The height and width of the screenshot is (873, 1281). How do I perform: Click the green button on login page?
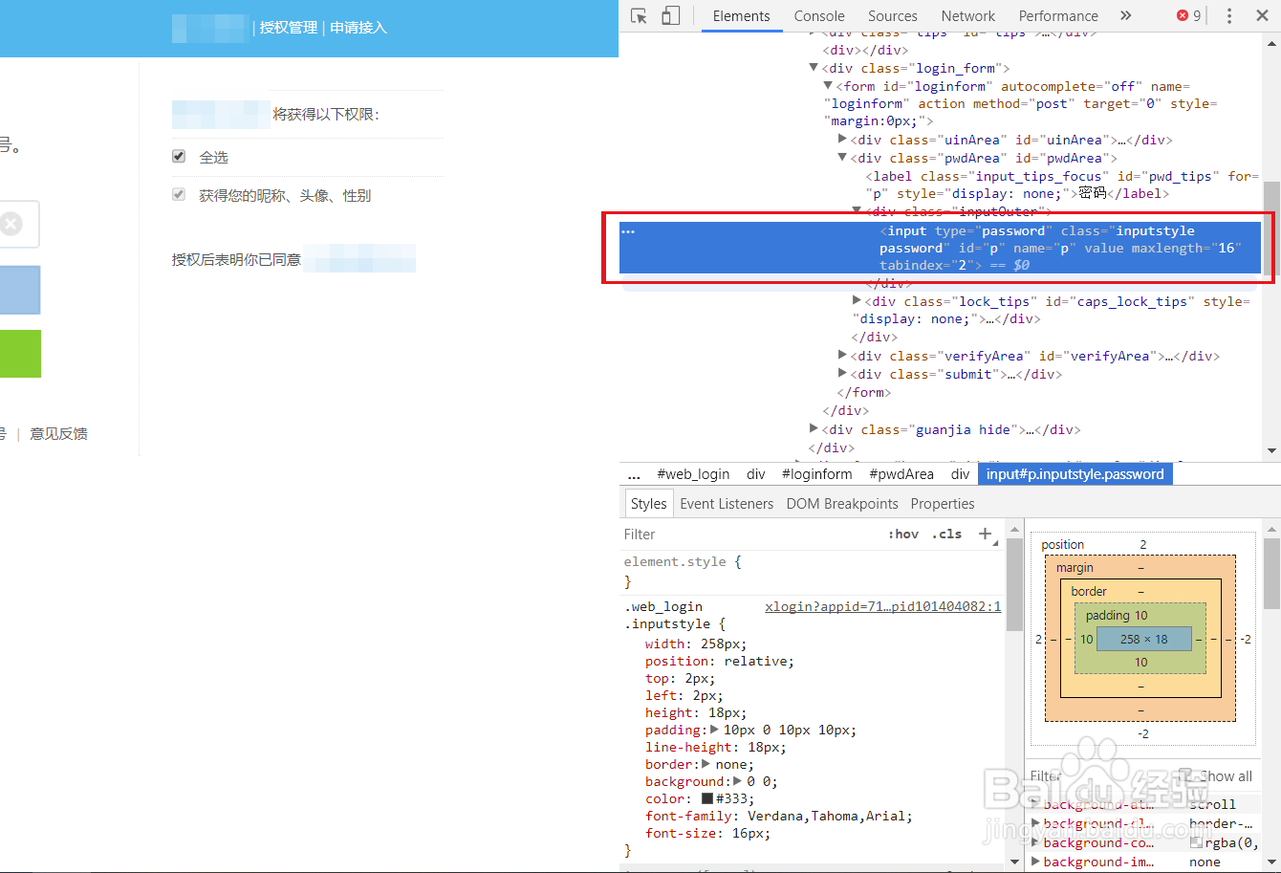[x=20, y=354]
